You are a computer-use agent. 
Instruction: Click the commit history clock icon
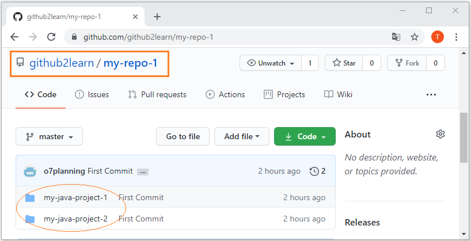tap(314, 171)
